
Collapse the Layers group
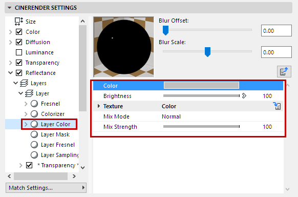click(16, 83)
